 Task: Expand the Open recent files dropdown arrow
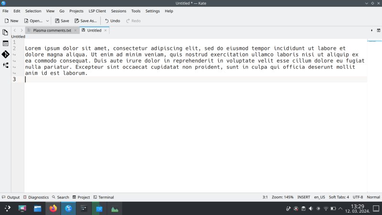tap(47, 21)
